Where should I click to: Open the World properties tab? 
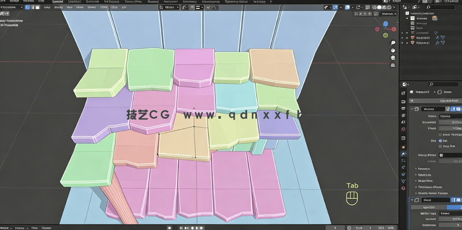click(x=404, y=129)
